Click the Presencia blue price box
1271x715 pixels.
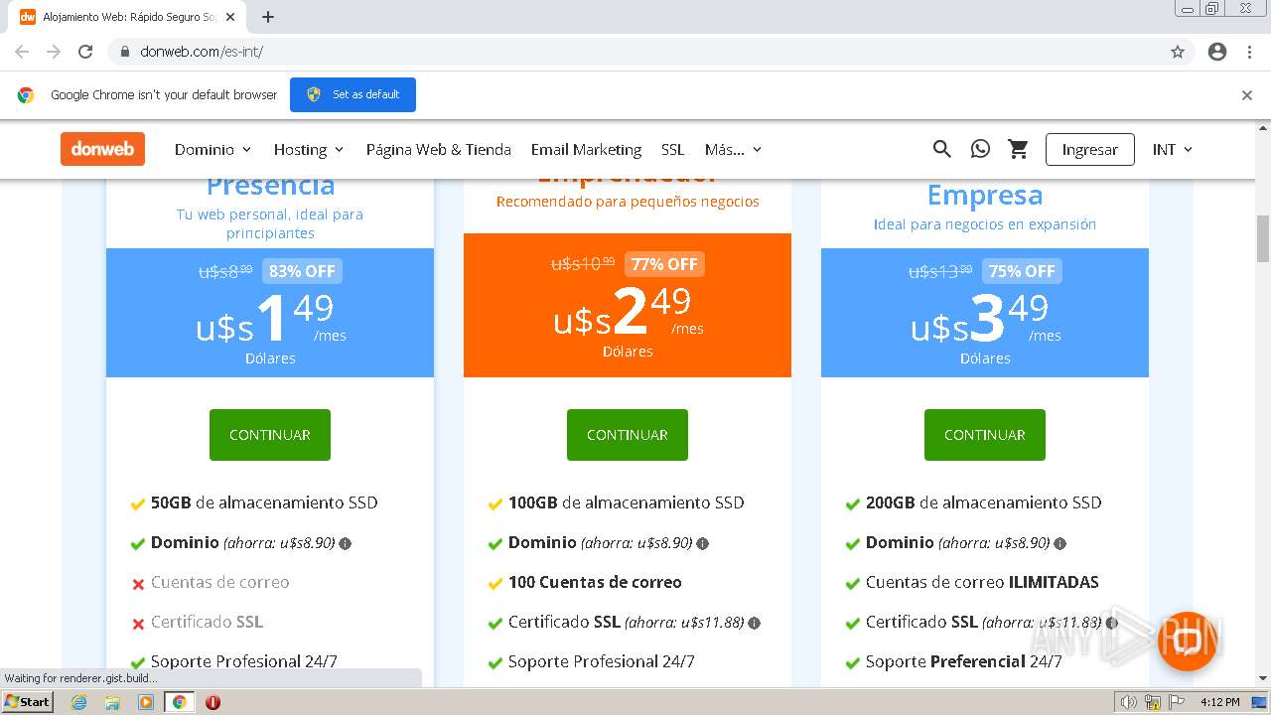coord(270,313)
